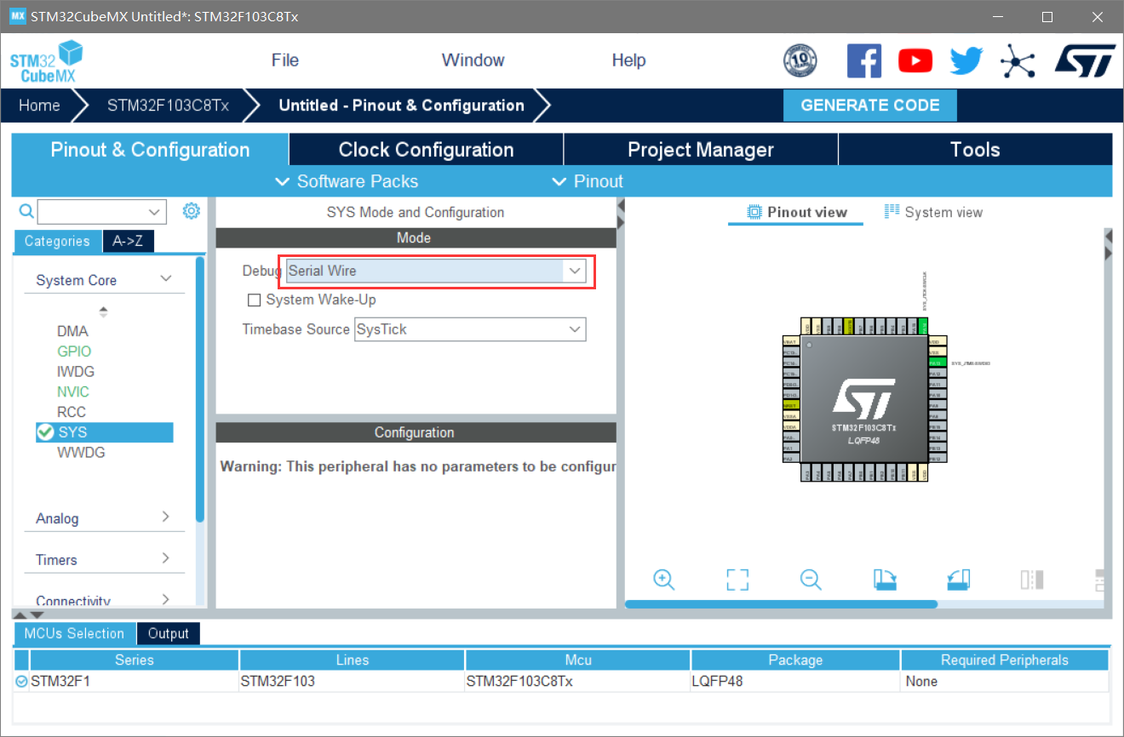Open the STM32CubeMX Facebook page icon
The width and height of the screenshot is (1124, 737).
pyautogui.click(x=864, y=60)
